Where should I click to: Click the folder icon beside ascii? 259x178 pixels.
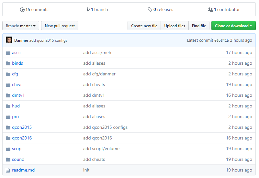8,52
